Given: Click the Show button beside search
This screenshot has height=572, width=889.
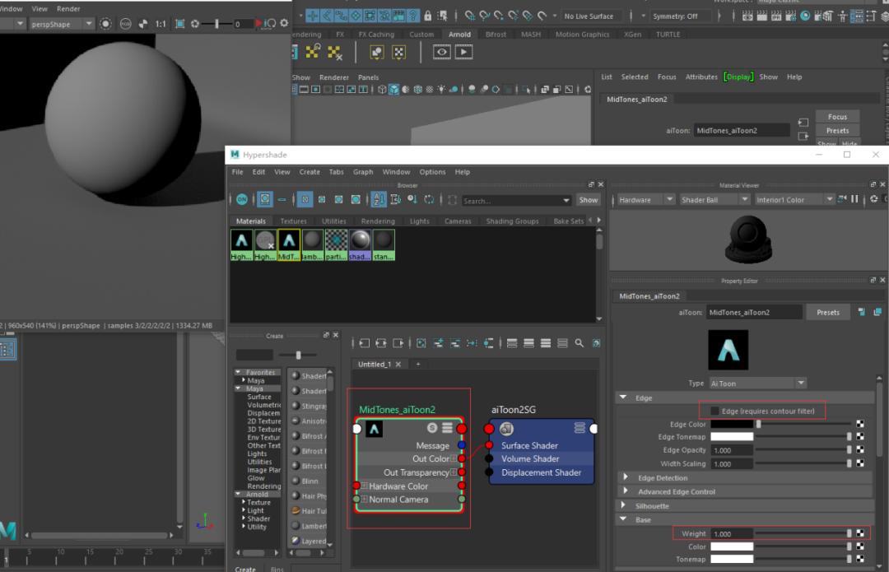Looking at the screenshot, I should pos(588,200).
